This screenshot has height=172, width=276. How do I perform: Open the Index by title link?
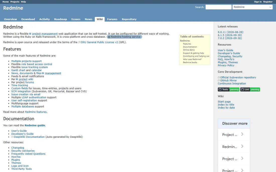click(226, 105)
